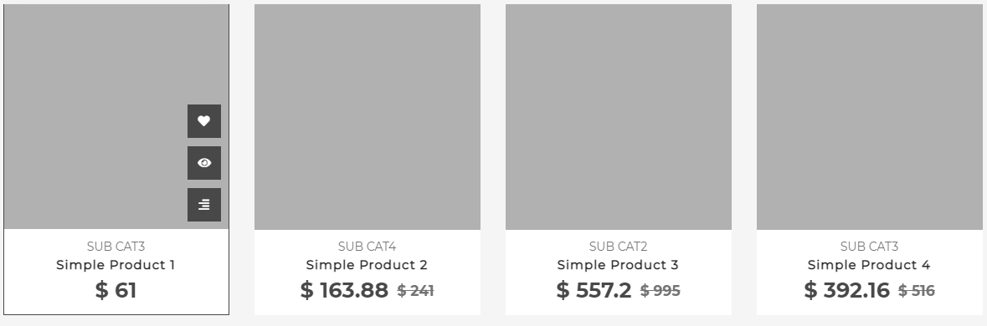Add Simple Product 1 to wishlist heart
987x326 pixels.
pyautogui.click(x=204, y=121)
